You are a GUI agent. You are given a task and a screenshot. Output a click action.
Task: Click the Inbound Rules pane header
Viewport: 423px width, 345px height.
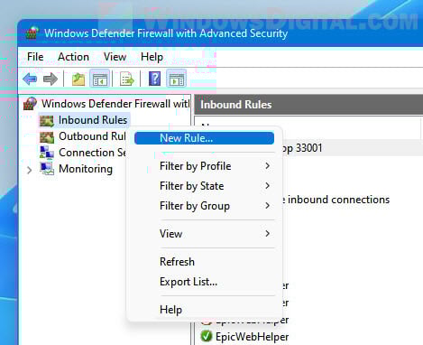308,105
